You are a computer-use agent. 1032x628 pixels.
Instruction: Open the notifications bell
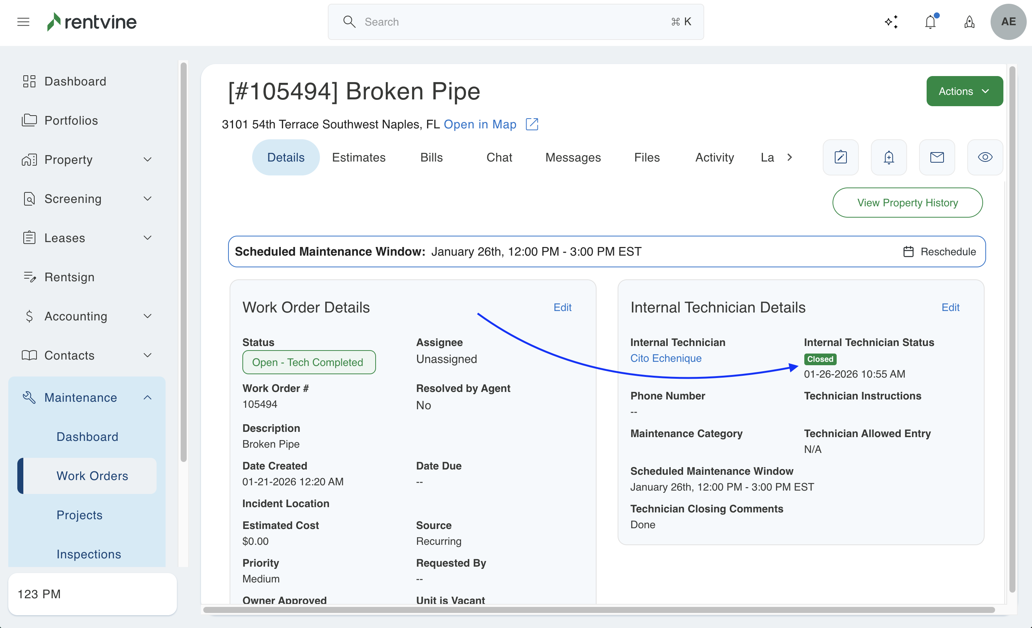pos(930,22)
